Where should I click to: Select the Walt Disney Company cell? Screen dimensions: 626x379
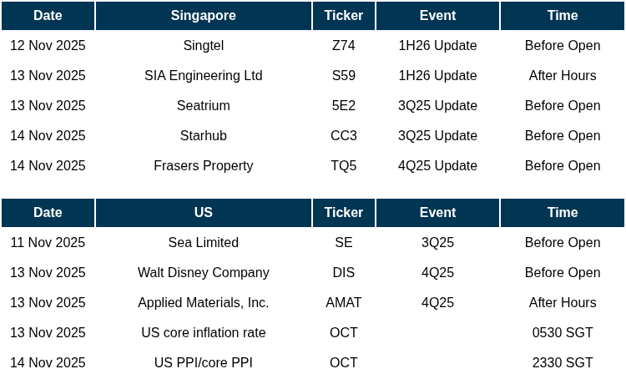click(x=203, y=273)
